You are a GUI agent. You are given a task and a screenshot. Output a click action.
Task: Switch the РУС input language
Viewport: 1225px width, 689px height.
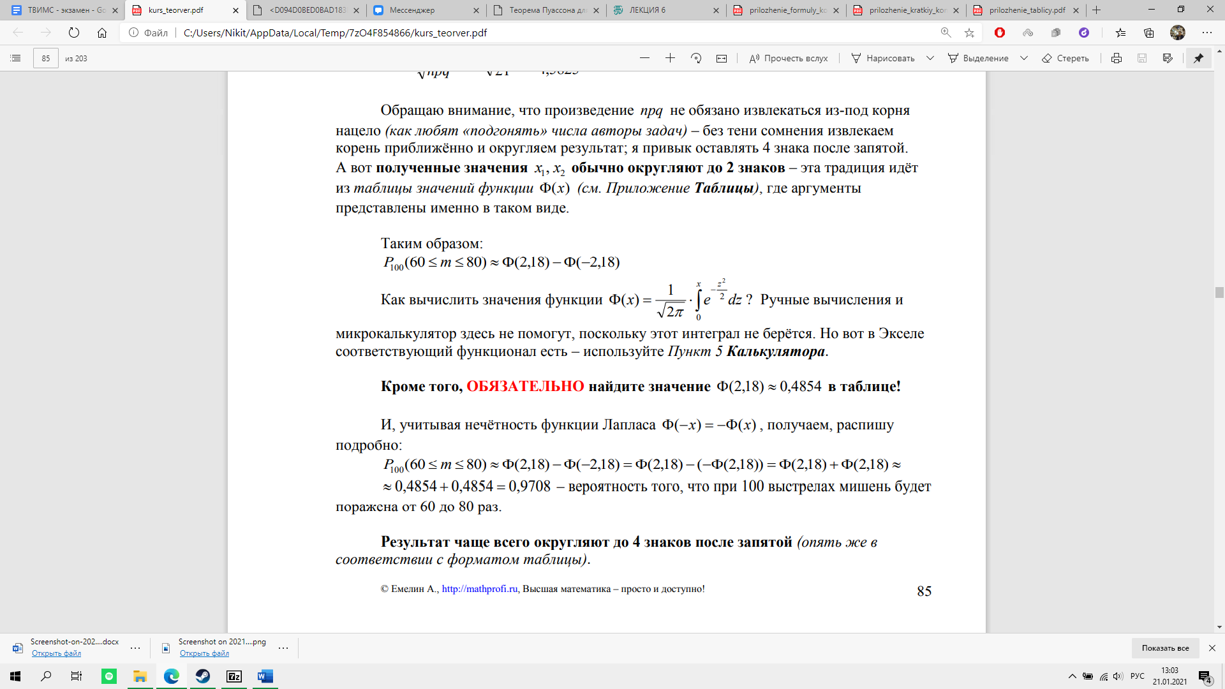(x=1138, y=676)
